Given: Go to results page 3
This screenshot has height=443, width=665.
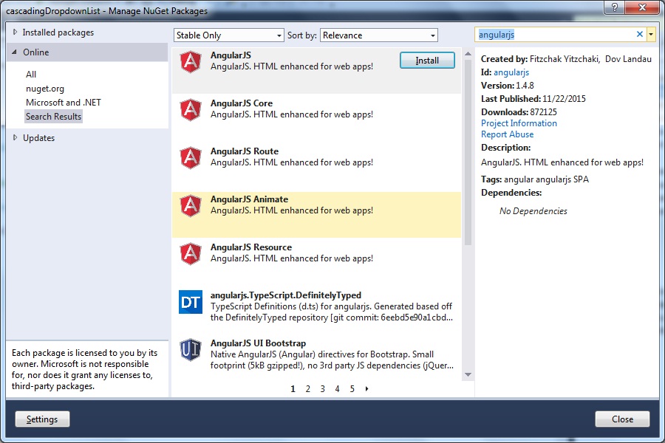Looking at the screenshot, I should [x=322, y=388].
